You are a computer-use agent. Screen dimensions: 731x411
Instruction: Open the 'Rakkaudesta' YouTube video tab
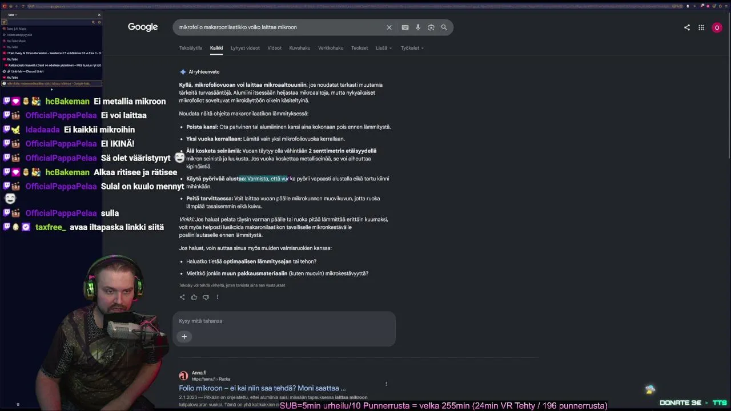(x=51, y=65)
